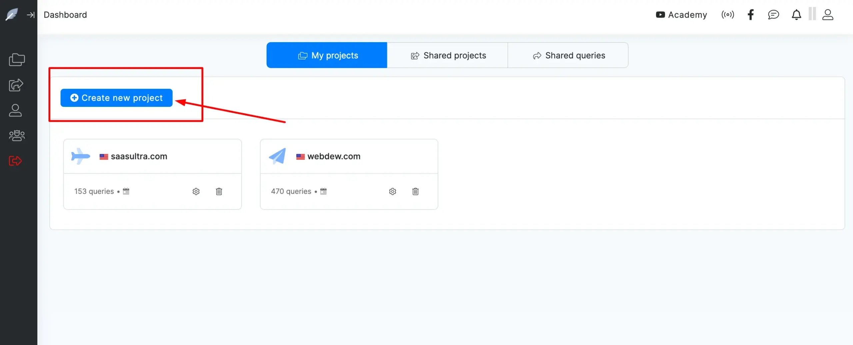Click Create new project button

click(x=116, y=98)
